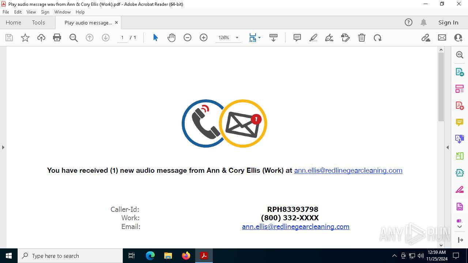Open the Edit menu
This screenshot has height=263, width=468.
click(18, 12)
